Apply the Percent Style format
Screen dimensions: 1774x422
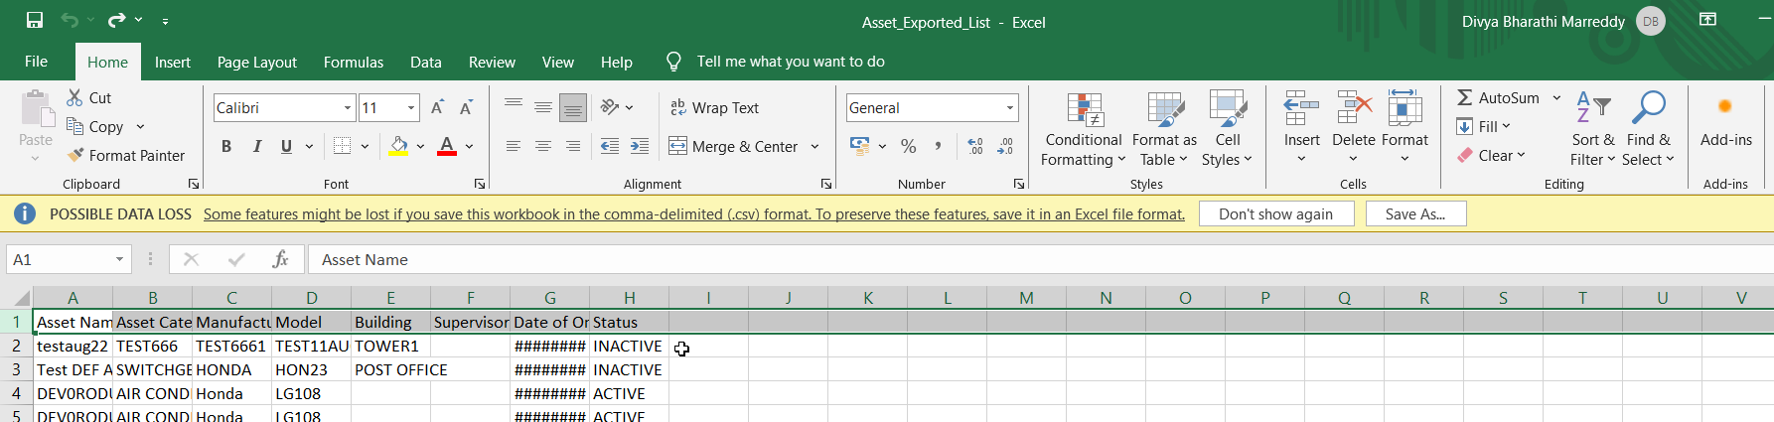908,146
